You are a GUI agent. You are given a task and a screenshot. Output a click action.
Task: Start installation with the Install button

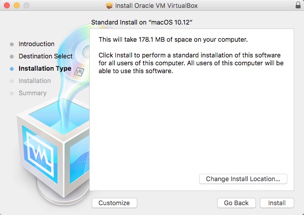tap(277, 203)
